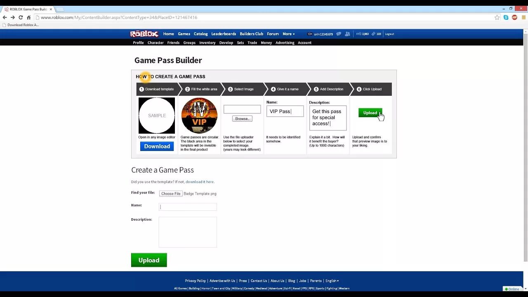Open the Catalog menu item
This screenshot has width=528, height=297.
tap(201, 34)
